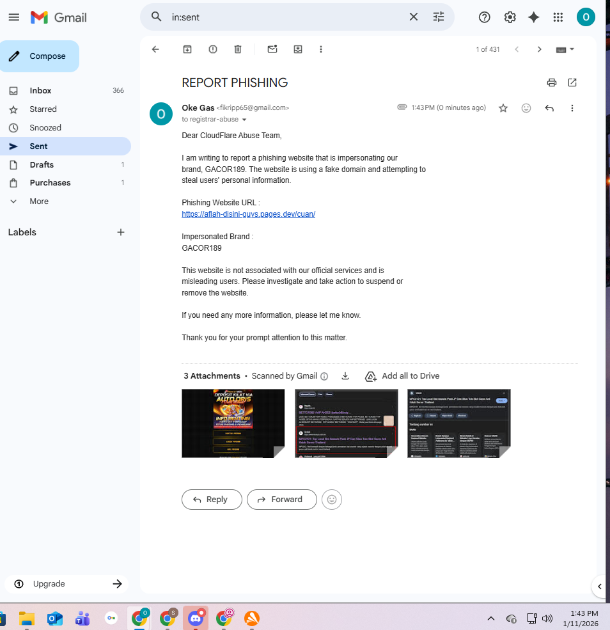Open the Support help icon

(x=484, y=17)
